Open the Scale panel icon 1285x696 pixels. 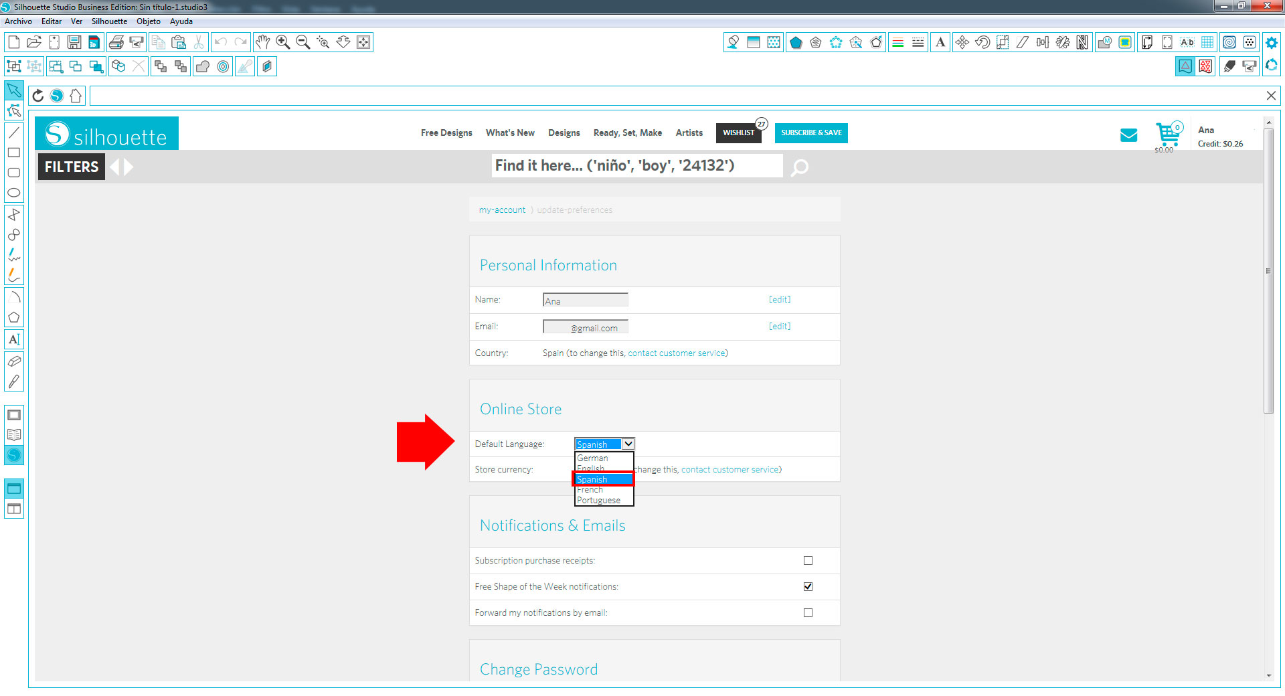pos(1002,42)
